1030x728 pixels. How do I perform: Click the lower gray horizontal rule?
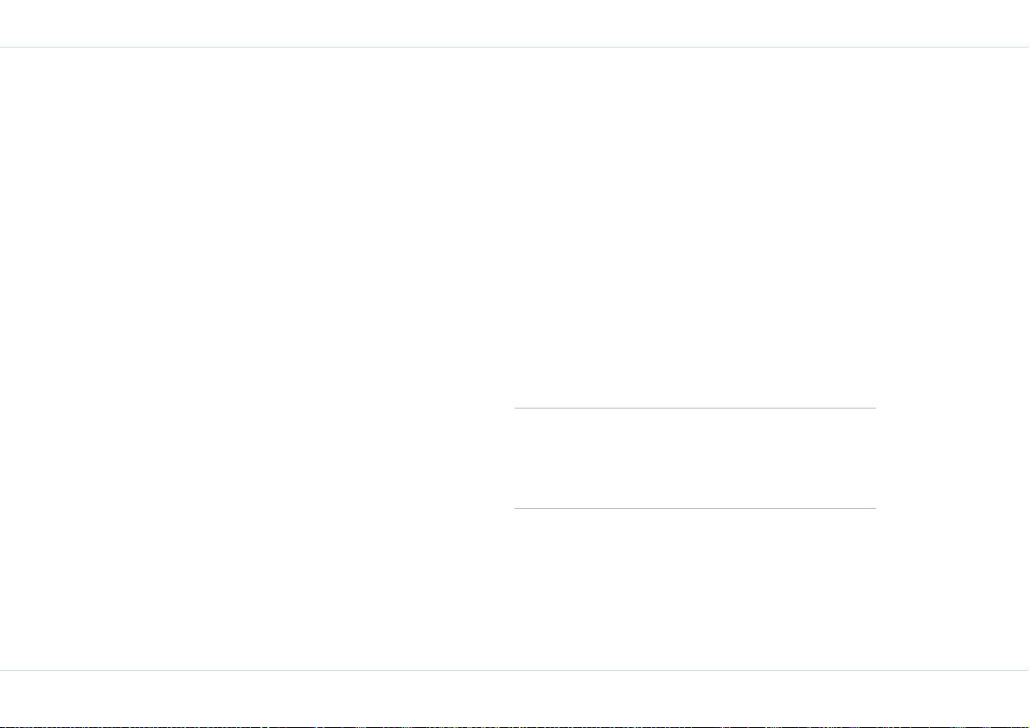point(695,508)
